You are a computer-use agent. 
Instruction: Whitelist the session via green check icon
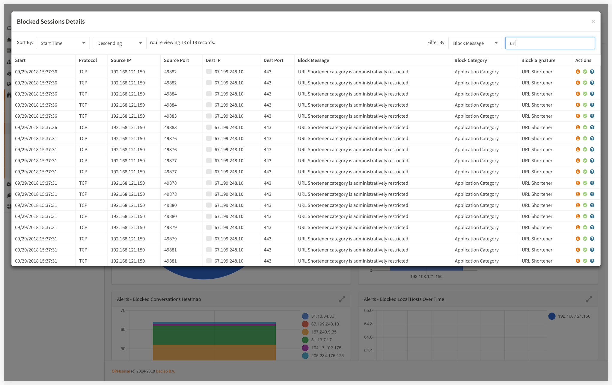pyautogui.click(x=585, y=72)
